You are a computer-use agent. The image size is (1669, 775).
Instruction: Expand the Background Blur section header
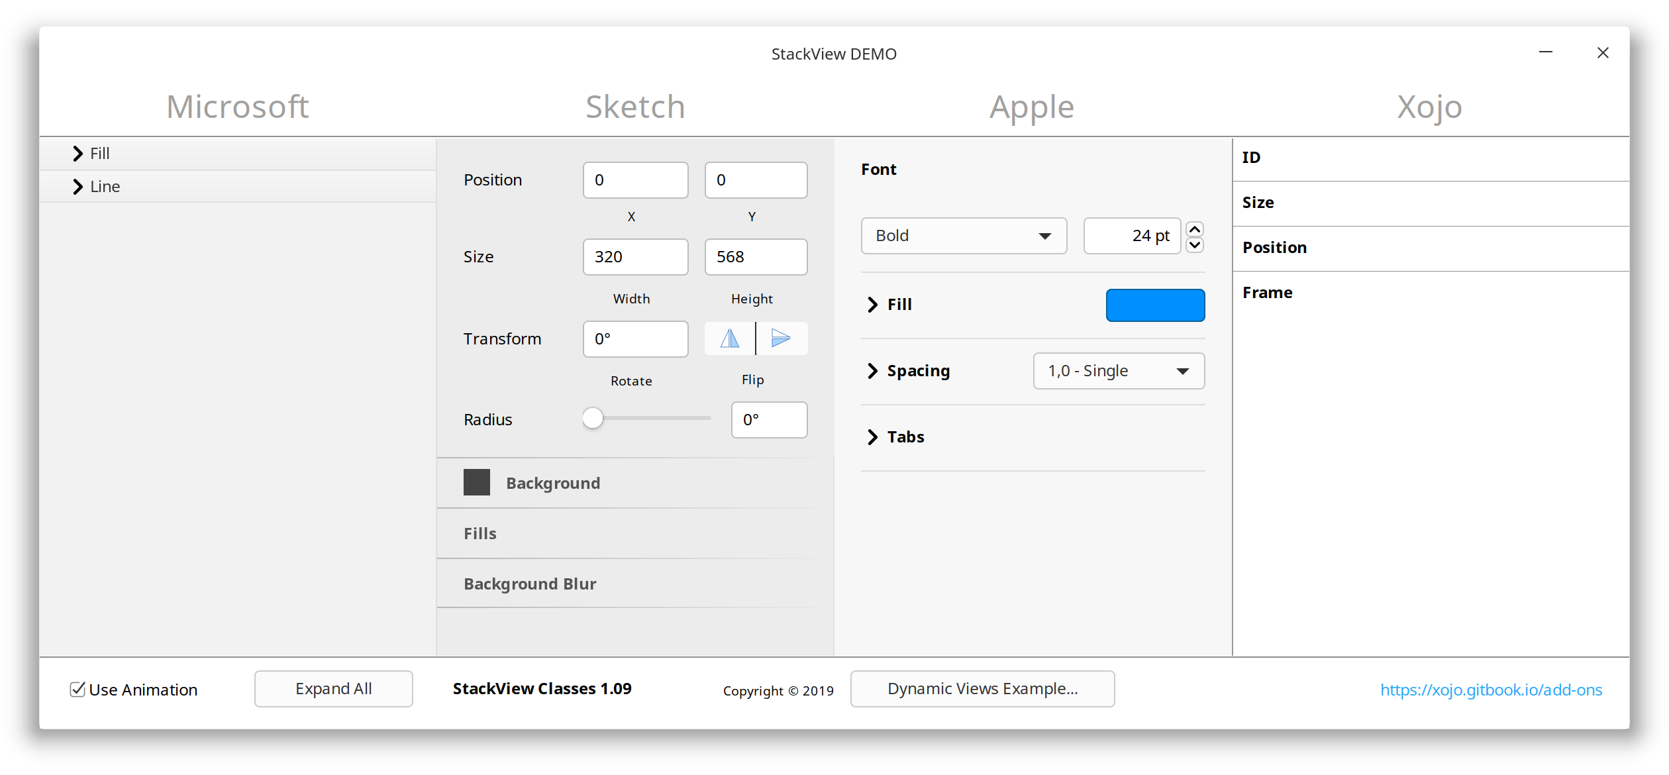[x=635, y=584]
